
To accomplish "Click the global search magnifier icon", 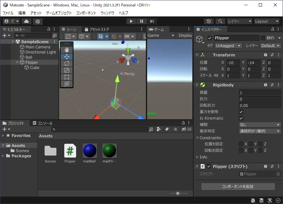I will (220, 21).
